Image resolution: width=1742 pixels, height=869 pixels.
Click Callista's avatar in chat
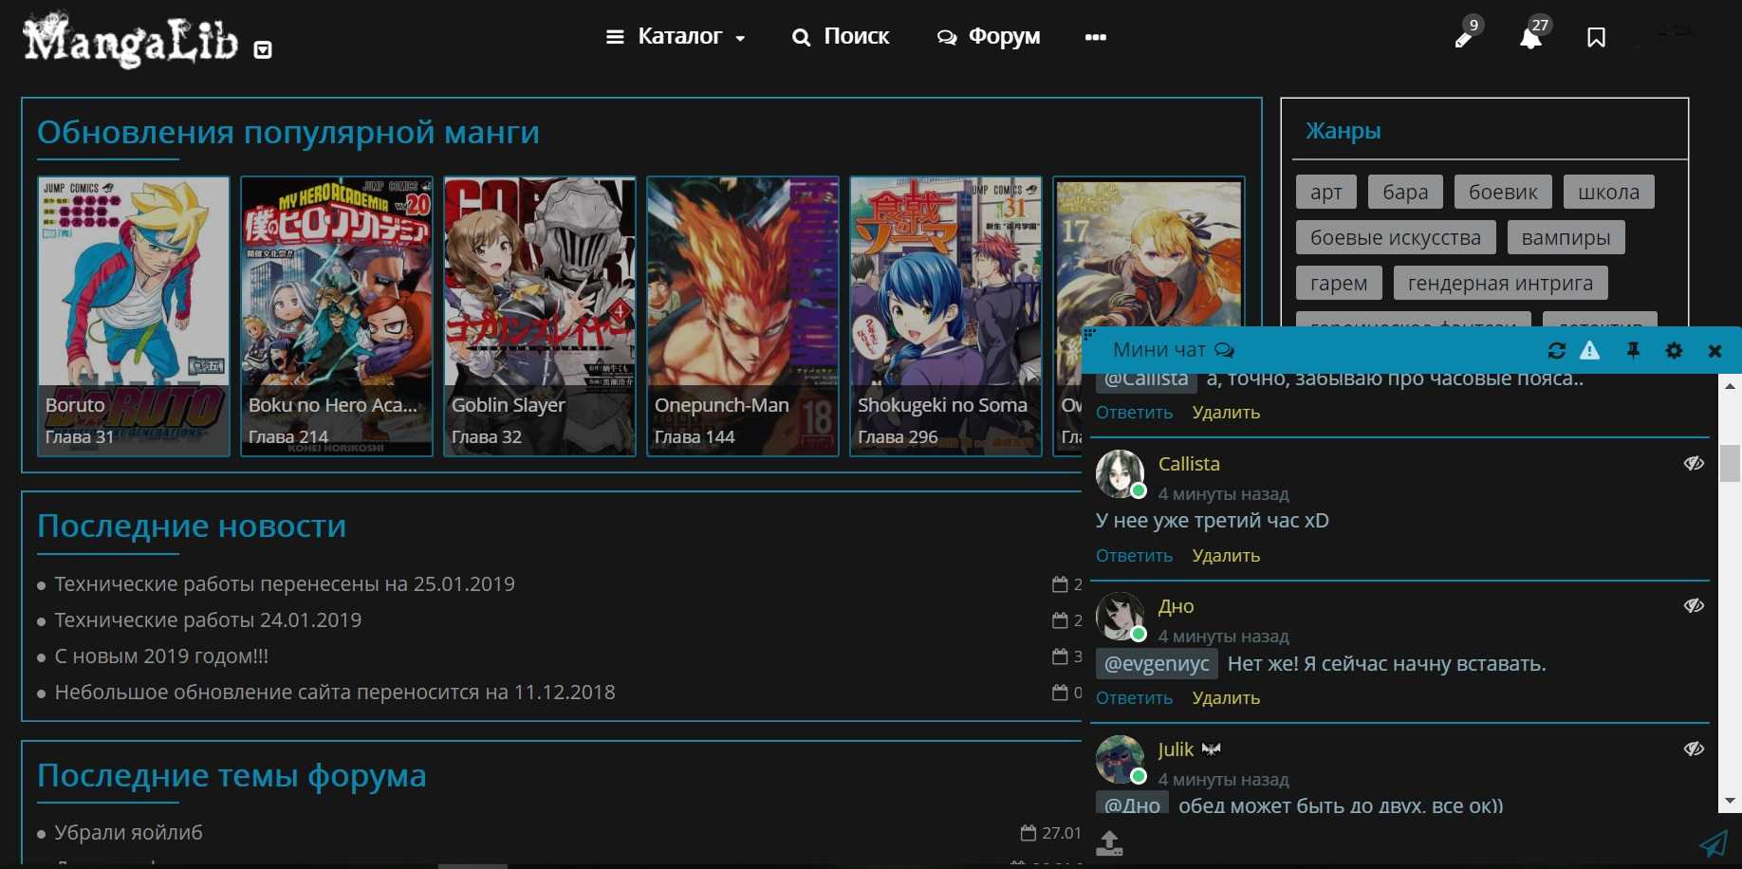coord(1121,473)
